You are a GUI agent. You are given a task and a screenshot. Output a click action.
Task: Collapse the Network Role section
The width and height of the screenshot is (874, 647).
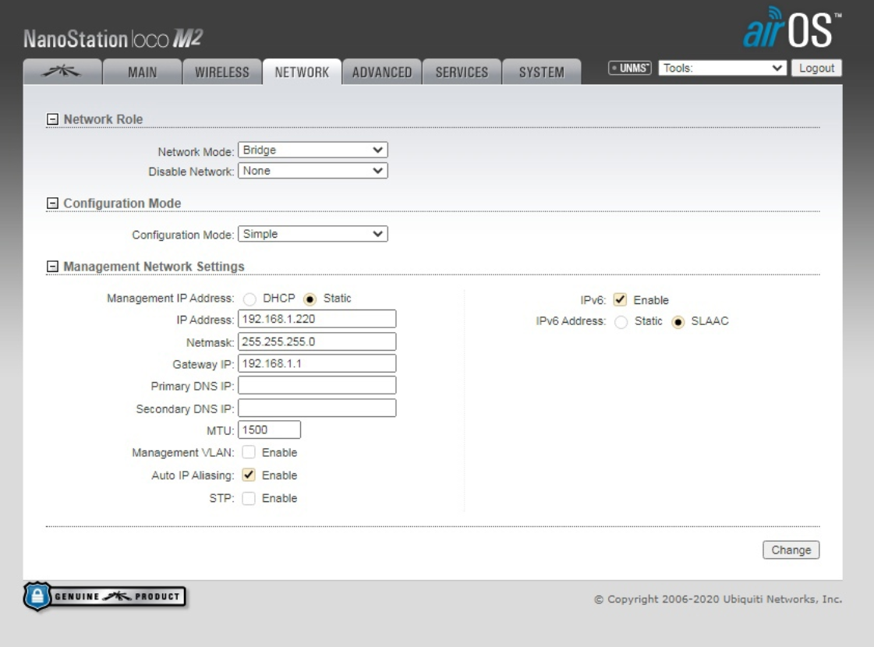pos(52,119)
